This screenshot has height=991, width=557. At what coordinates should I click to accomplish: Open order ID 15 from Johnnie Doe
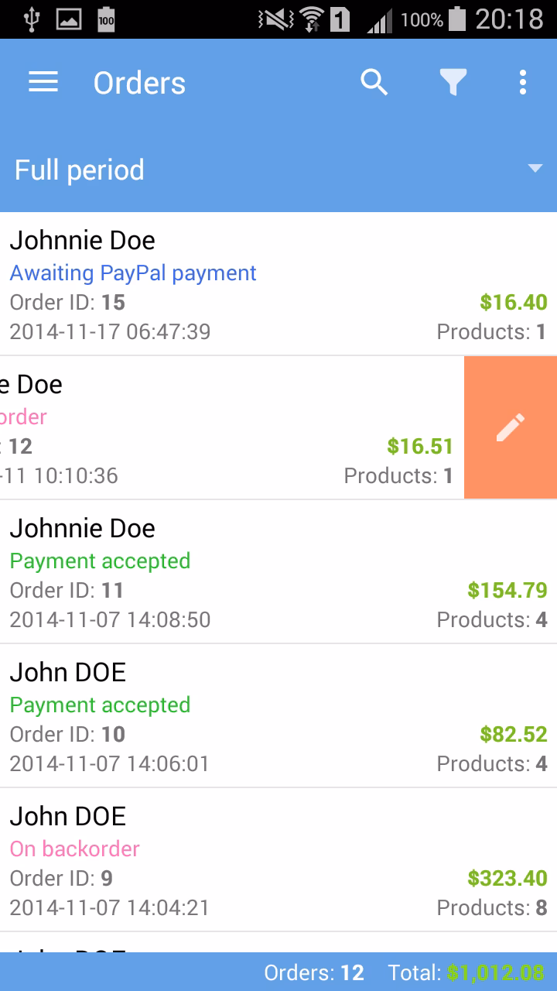(278, 284)
